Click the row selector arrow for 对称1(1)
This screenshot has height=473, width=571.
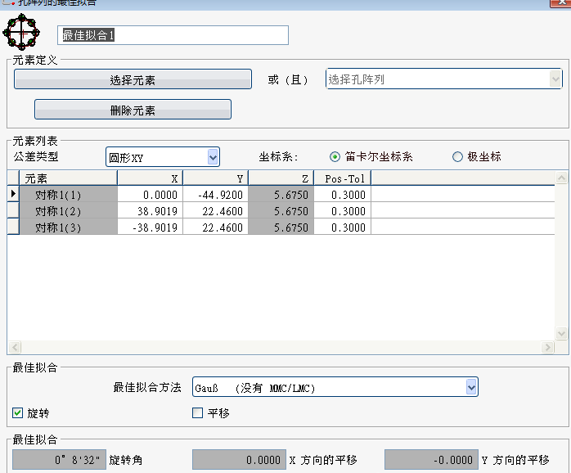(12, 194)
